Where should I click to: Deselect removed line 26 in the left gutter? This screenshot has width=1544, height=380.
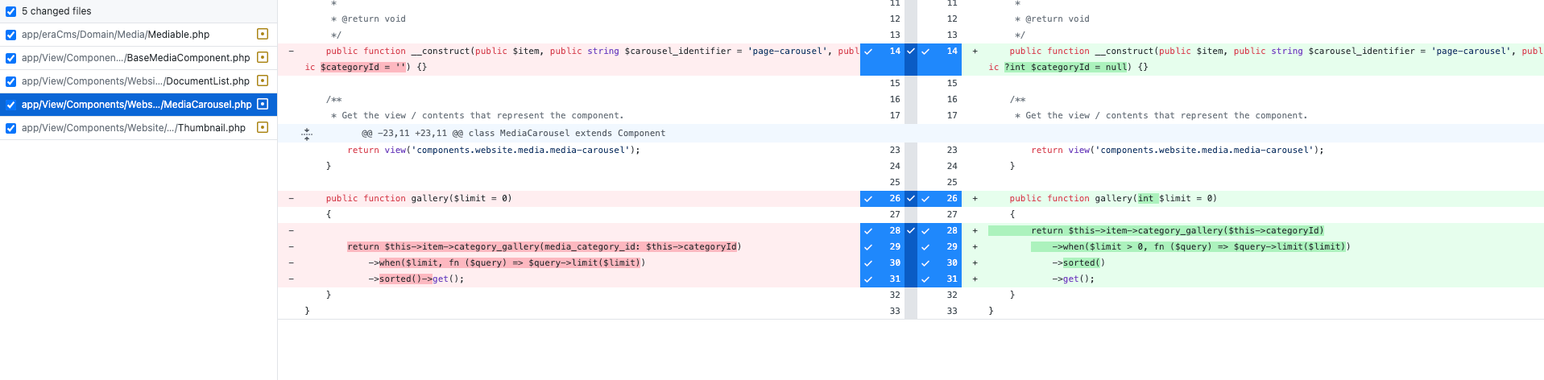pyautogui.click(x=882, y=199)
